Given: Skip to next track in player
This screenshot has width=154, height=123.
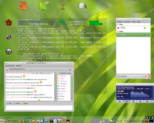Looking at the screenshot, I should (x=147, y=101).
